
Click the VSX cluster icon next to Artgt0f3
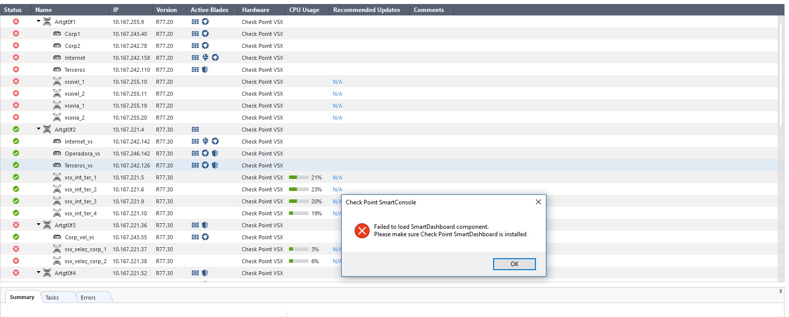coord(47,225)
